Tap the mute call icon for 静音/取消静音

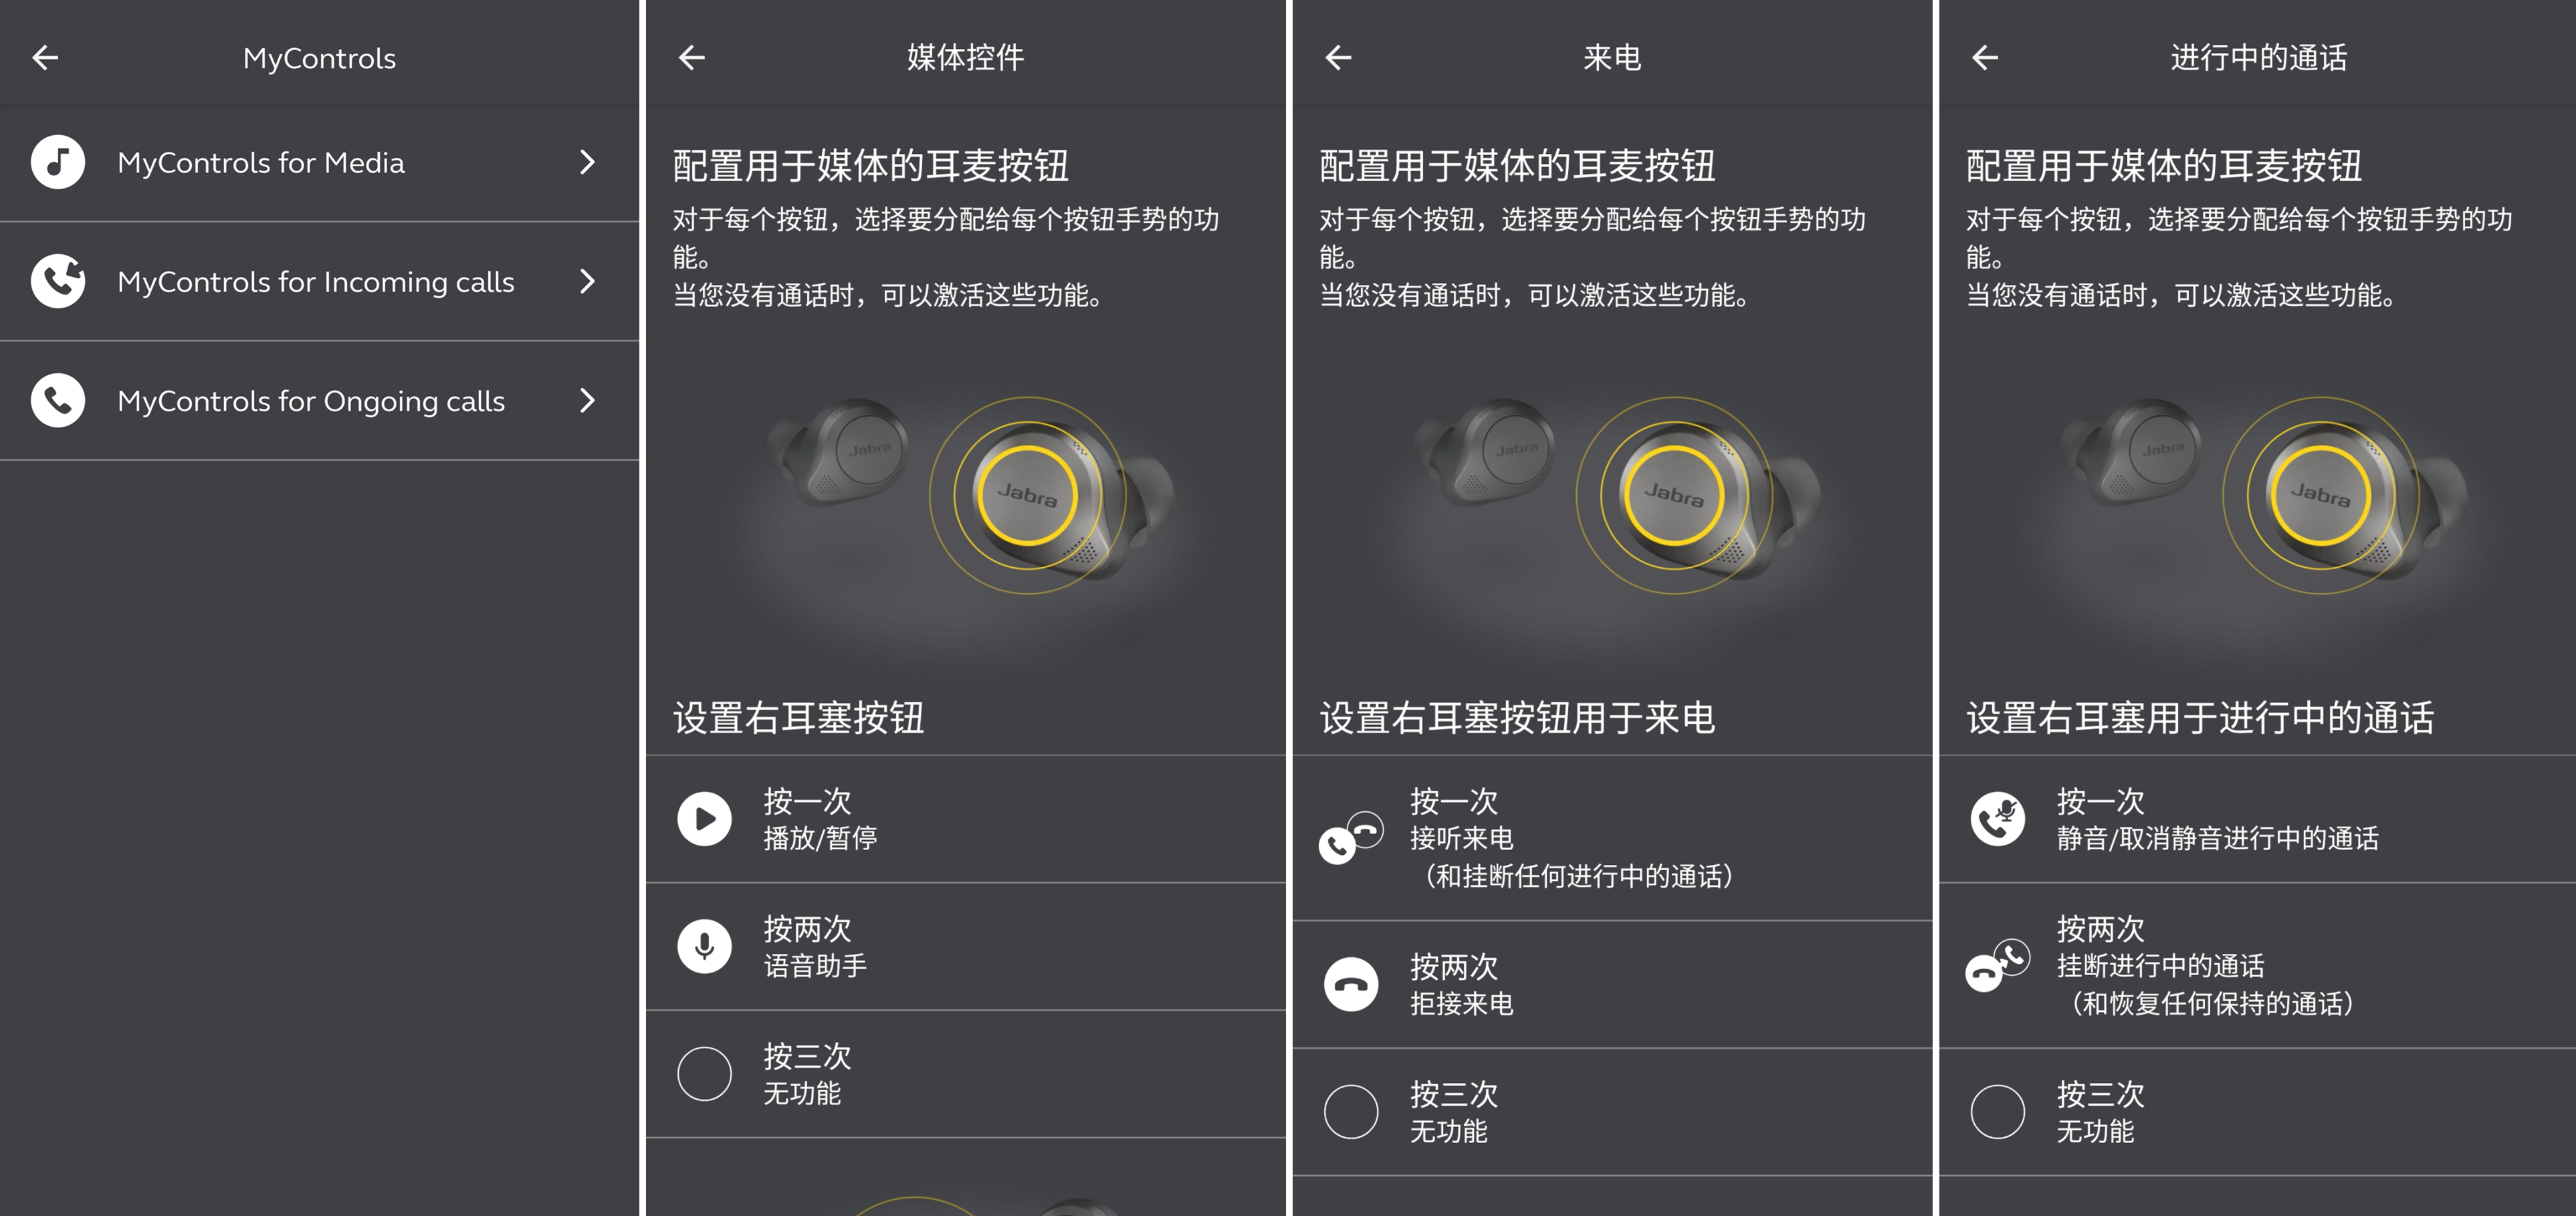coord(1997,819)
